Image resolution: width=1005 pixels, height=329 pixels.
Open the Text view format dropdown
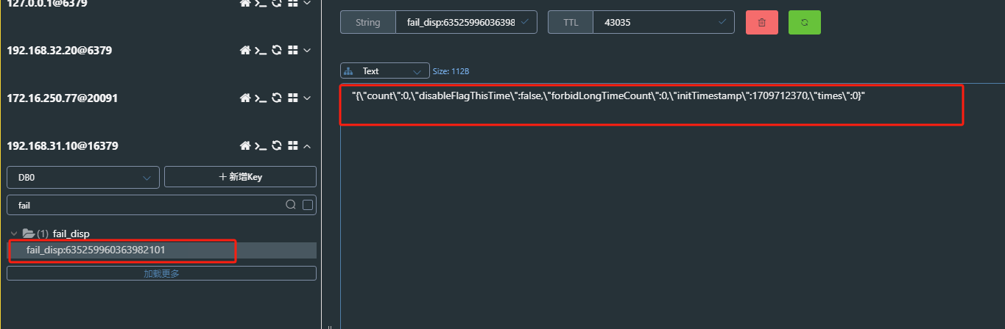click(x=385, y=71)
